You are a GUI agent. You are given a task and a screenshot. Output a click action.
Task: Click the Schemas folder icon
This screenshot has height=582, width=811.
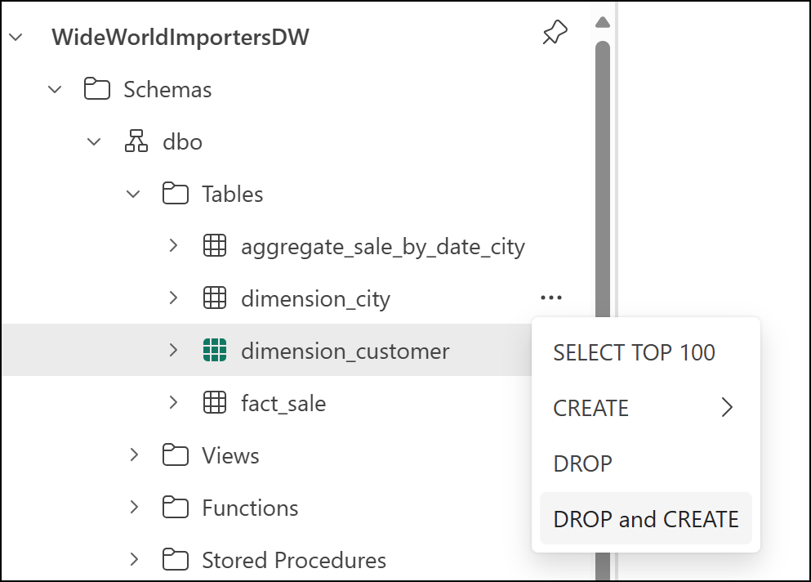pyautogui.click(x=96, y=88)
